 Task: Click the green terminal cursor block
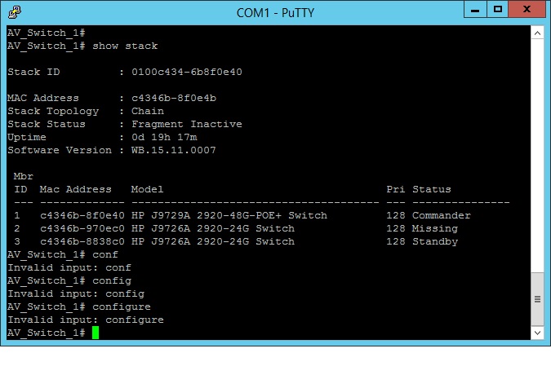pyautogui.click(x=96, y=333)
